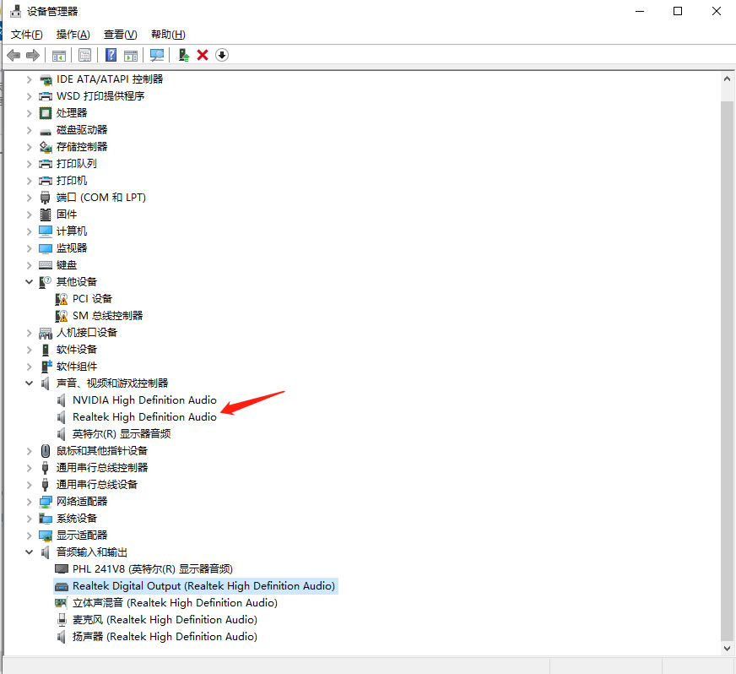Click the Forward arrow toolbar icon
Viewport: 736px width, 674px height.
tap(33, 56)
